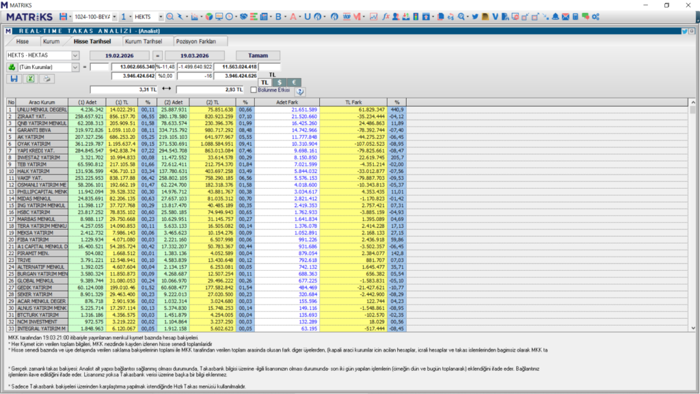Sort by the TL Fark column header
700x394 pixels.
353,103
